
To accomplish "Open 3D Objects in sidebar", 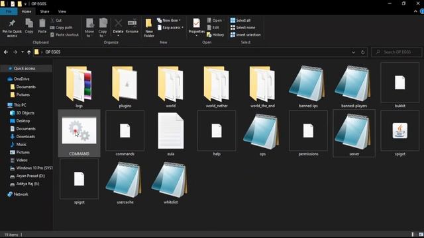I will (26, 113).
